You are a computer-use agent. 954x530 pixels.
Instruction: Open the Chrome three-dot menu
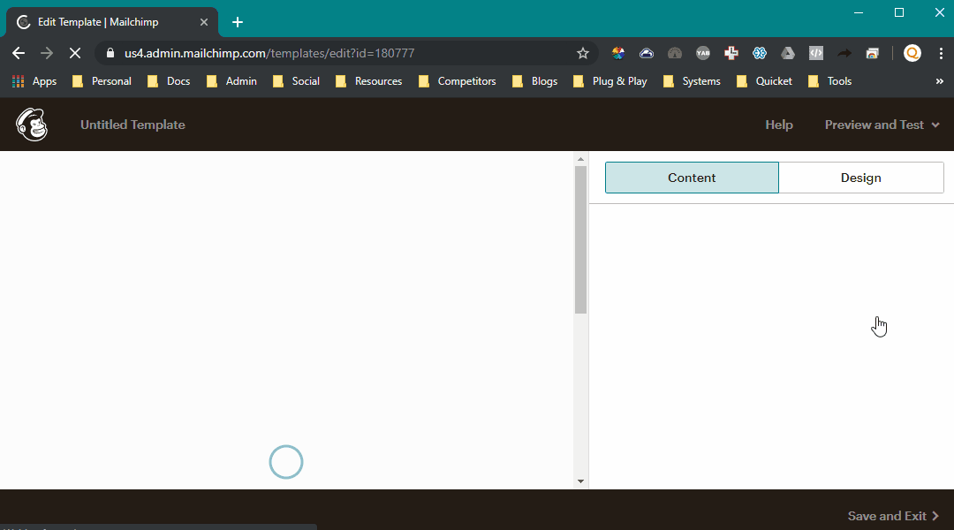(941, 54)
